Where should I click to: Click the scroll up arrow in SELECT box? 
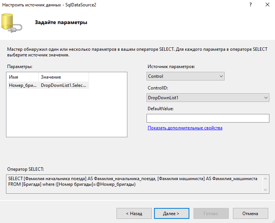(x=265, y=179)
